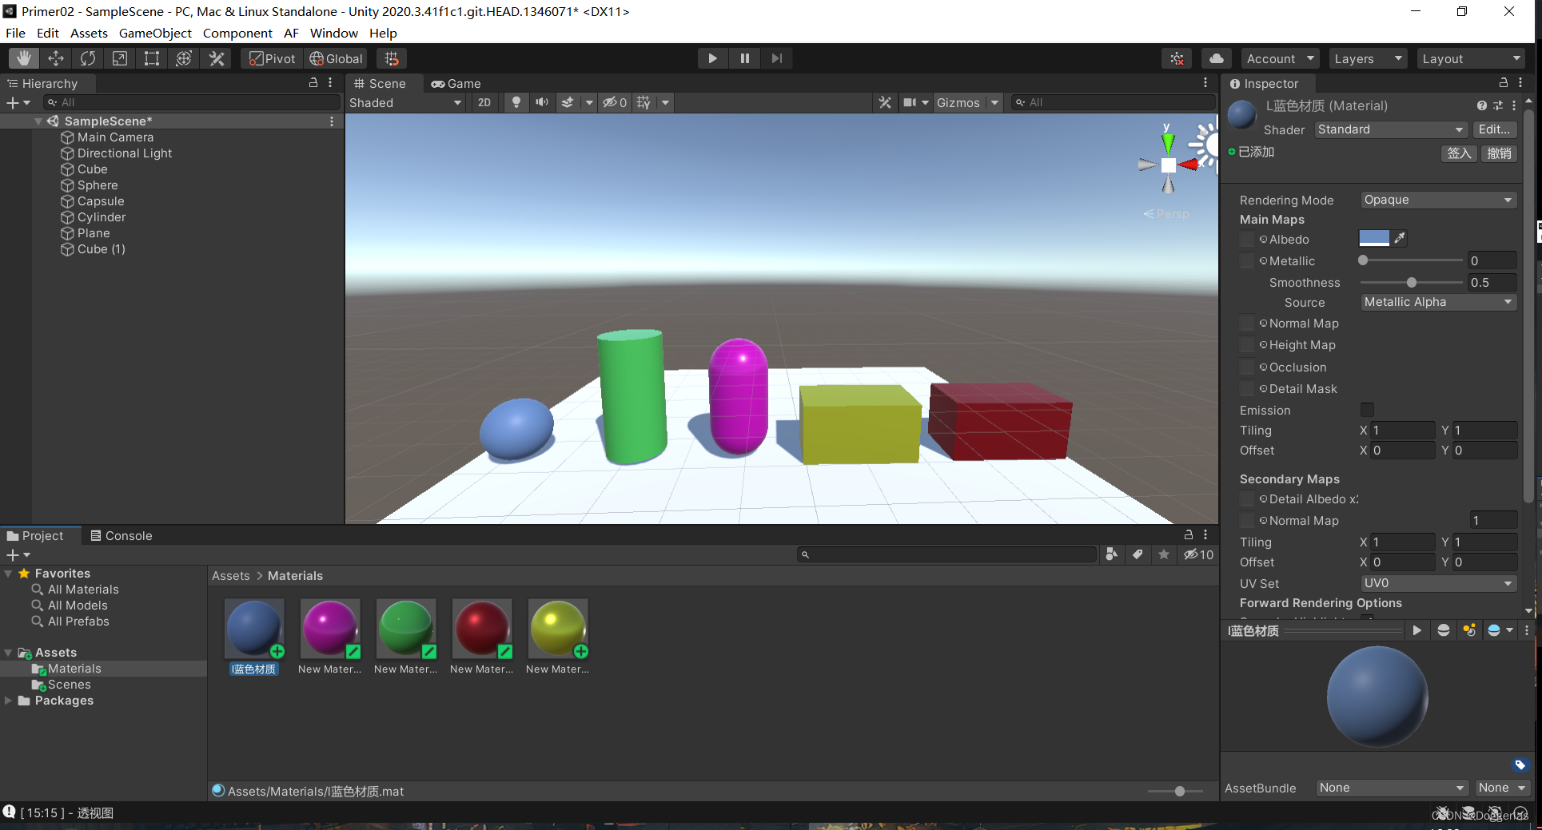Toggle 2D view mode

tap(484, 102)
